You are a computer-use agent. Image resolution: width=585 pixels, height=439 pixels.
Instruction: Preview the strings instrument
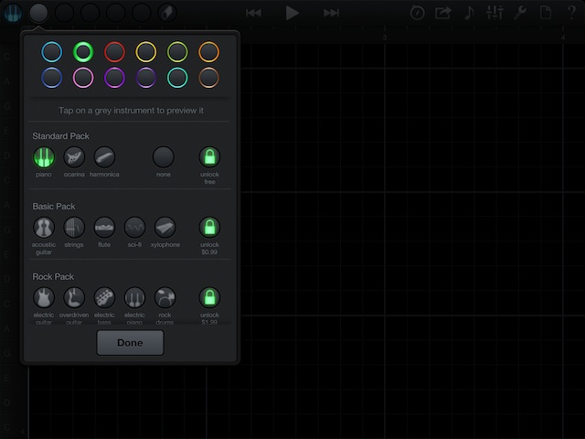click(74, 228)
